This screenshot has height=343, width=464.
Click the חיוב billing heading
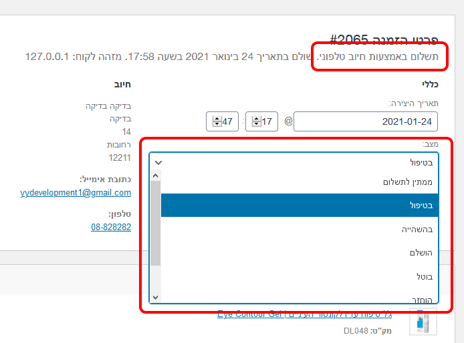[x=122, y=85]
